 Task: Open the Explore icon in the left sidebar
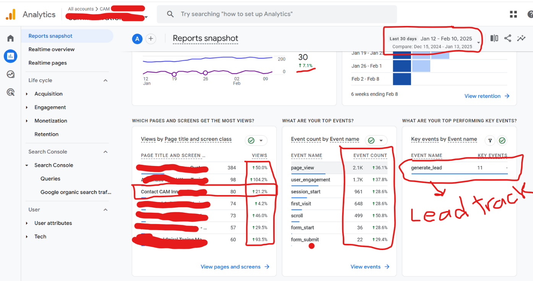coord(10,74)
